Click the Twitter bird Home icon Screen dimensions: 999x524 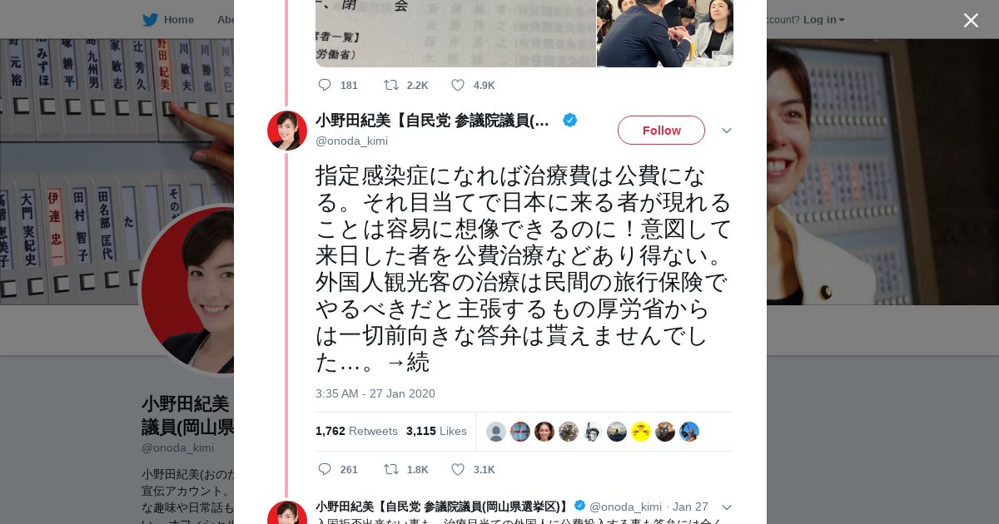151,20
